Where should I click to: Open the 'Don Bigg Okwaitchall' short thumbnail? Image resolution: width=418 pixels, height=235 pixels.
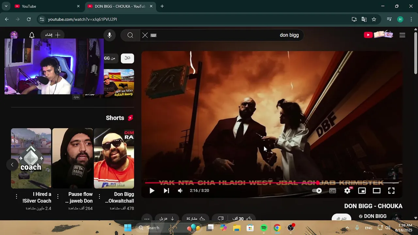click(114, 158)
